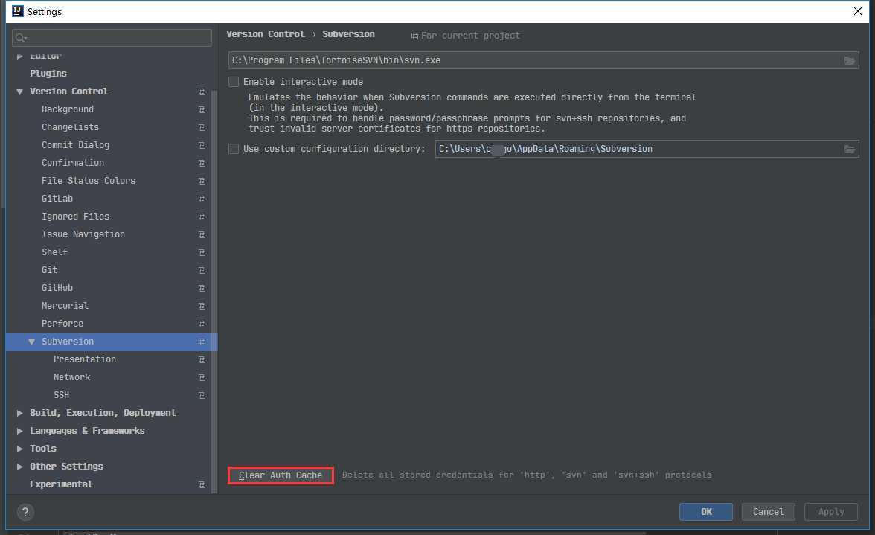This screenshot has height=535, width=875.
Task: Click Clear Auth Cache button
Action: 281,475
